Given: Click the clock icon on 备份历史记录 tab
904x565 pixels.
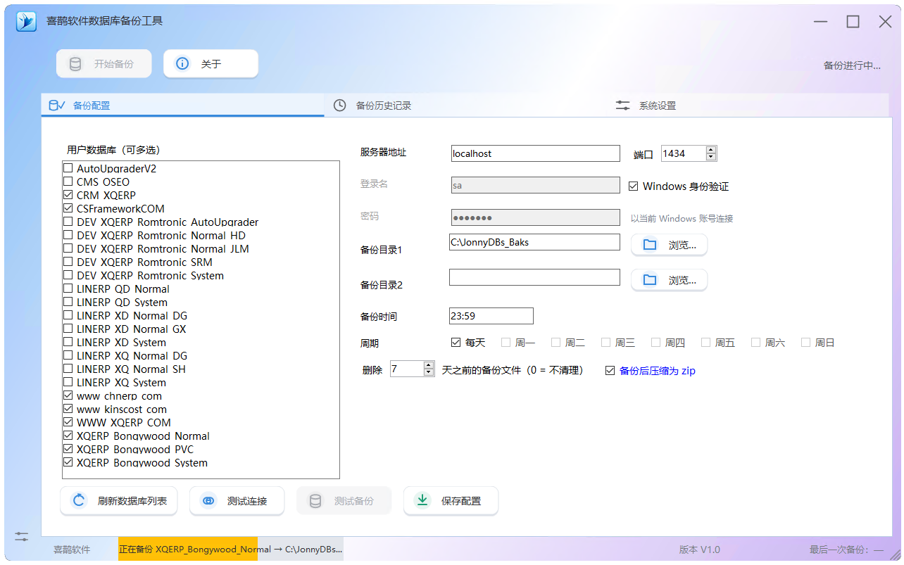Looking at the screenshot, I should point(339,106).
